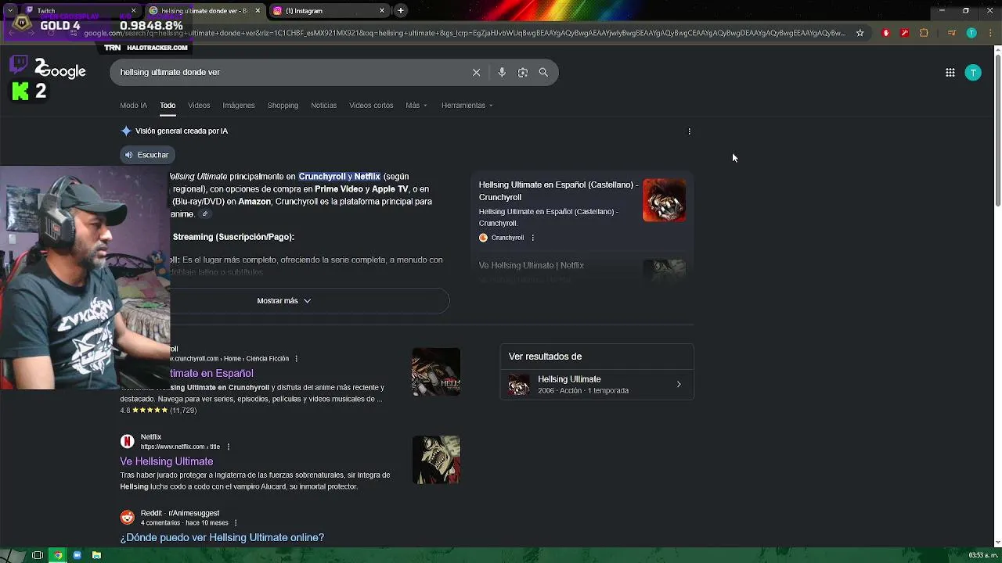Switch to Noticias results tab

point(323,106)
